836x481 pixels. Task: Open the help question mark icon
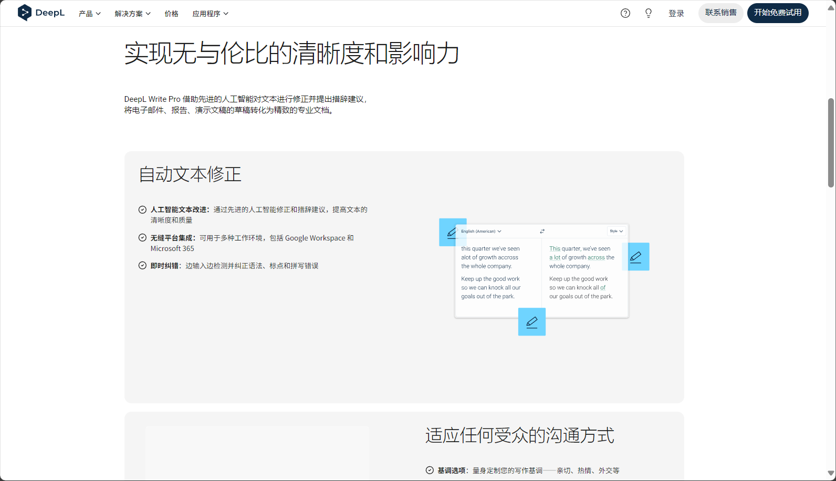[x=625, y=13]
